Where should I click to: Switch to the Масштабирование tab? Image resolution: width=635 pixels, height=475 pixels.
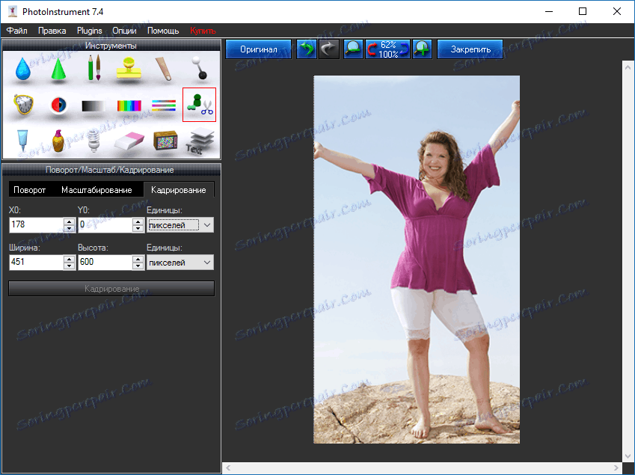[x=96, y=190]
